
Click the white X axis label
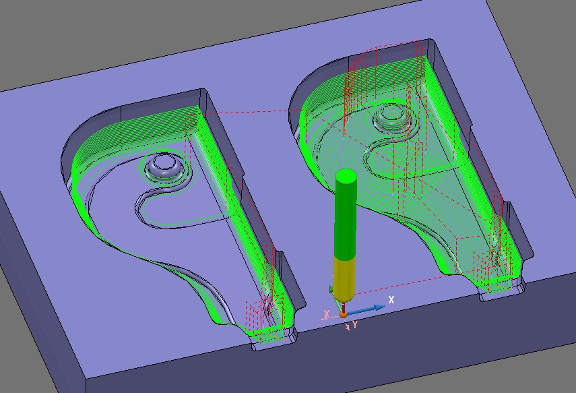[x=391, y=299]
